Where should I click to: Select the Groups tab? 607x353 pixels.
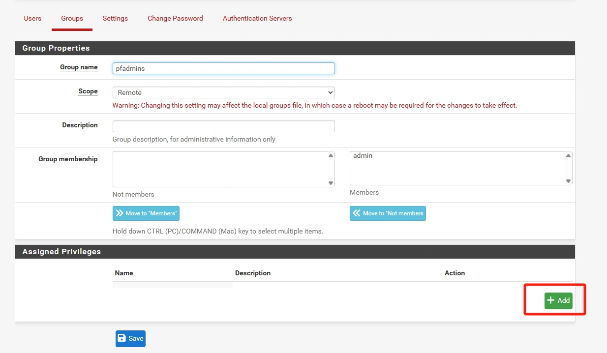[x=72, y=18]
